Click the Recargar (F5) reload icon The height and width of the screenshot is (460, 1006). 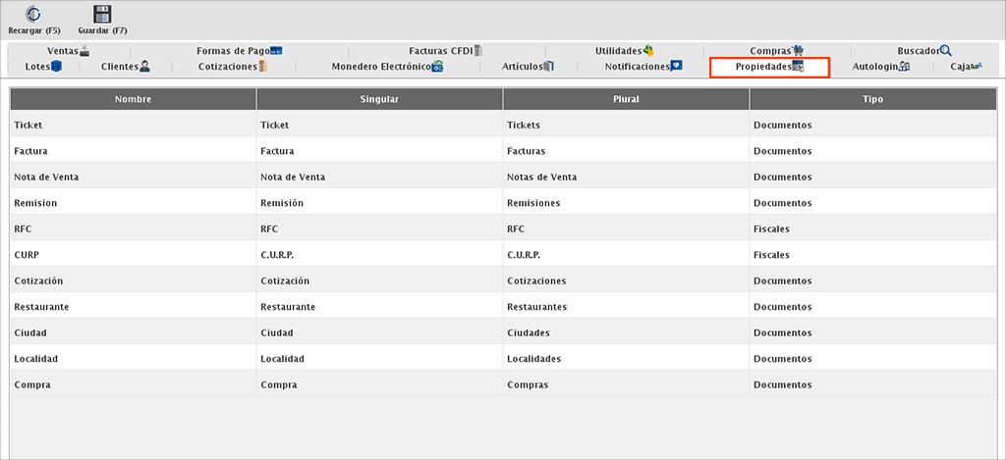pos(33,15)
